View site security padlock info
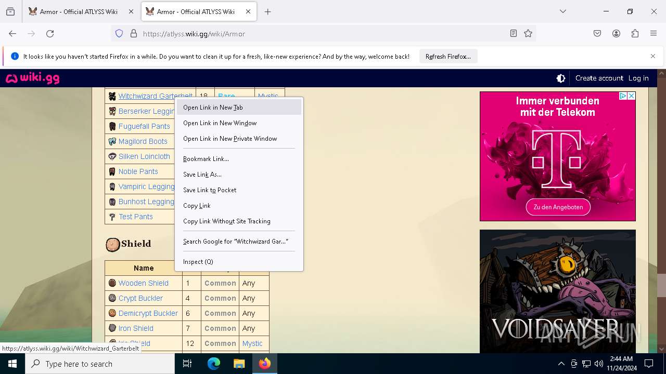Viewport: 666px width, 374px height. (134, 34)
